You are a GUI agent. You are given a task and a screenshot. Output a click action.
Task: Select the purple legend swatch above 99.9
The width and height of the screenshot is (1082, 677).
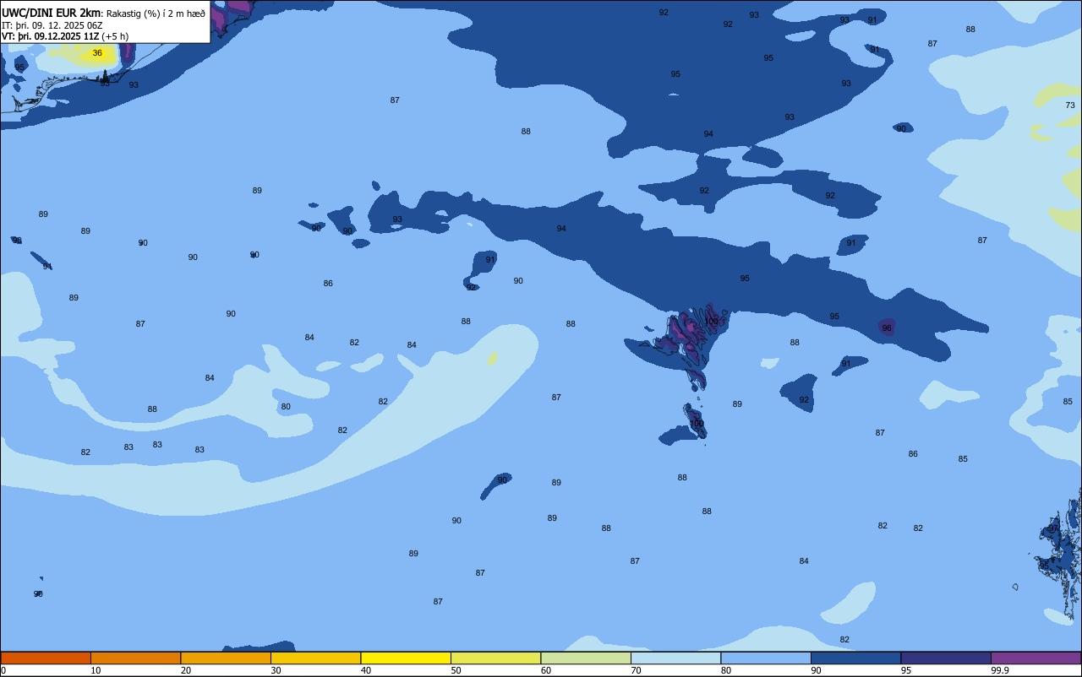tap(1036, 658)
